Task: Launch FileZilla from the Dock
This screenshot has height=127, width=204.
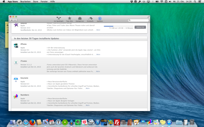Action: click(117, 122)
